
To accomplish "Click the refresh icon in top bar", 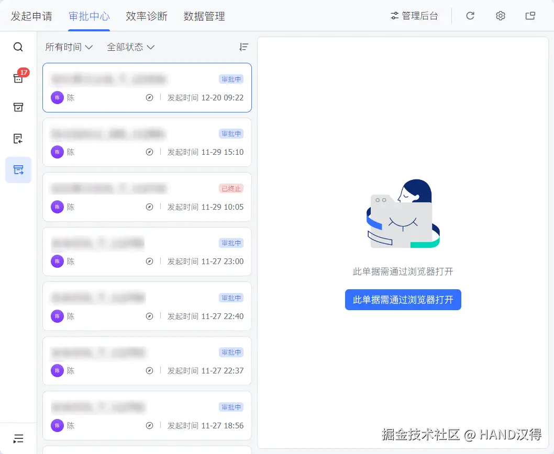I will point(470,16).
